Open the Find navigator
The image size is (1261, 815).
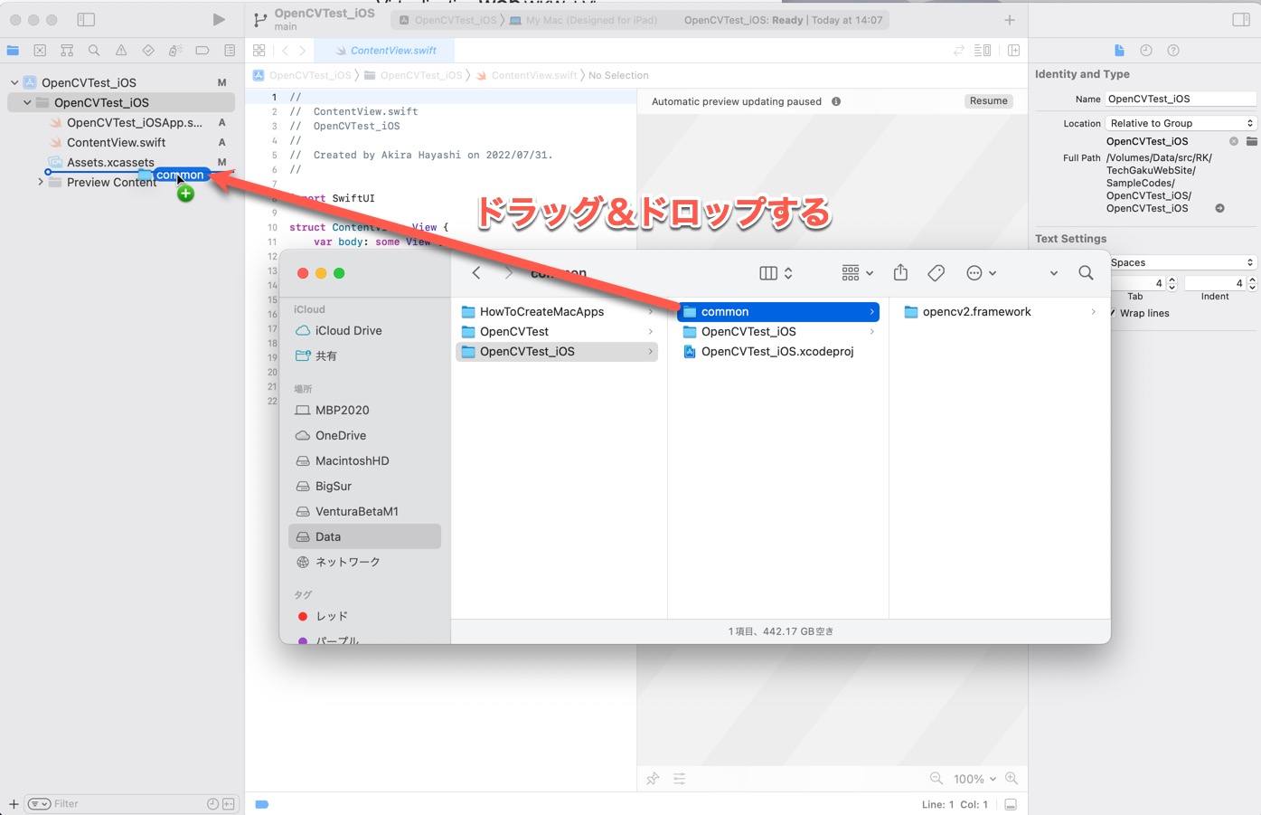coord(94,51)
